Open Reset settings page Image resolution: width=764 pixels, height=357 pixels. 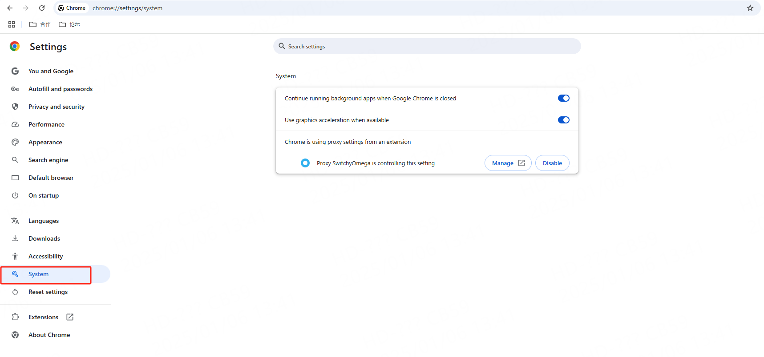48,292
